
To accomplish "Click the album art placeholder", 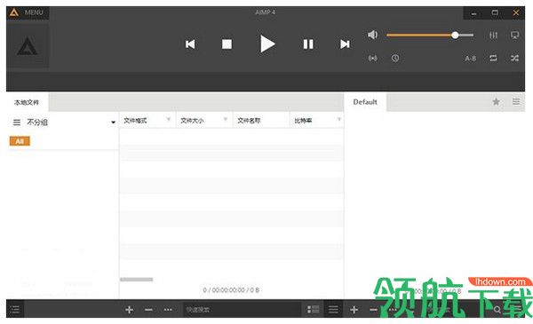I will [x=28, y=45].
